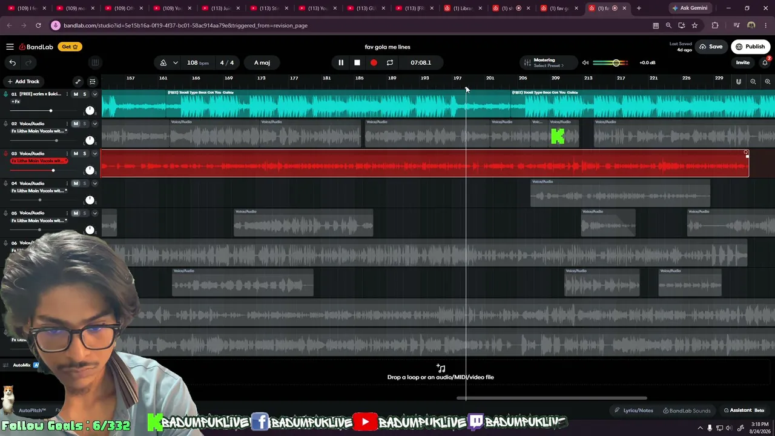Click the 07:08.1 time display

click(421, 62)
